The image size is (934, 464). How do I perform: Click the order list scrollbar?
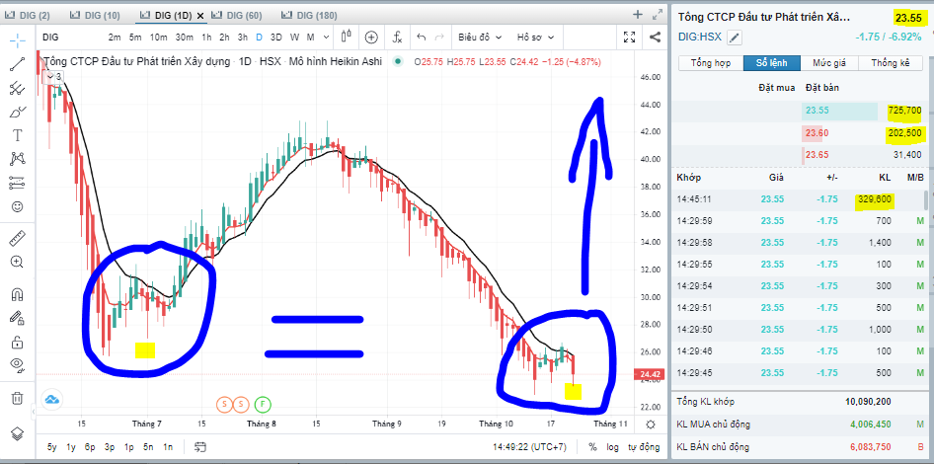click(x=926, y=200)
